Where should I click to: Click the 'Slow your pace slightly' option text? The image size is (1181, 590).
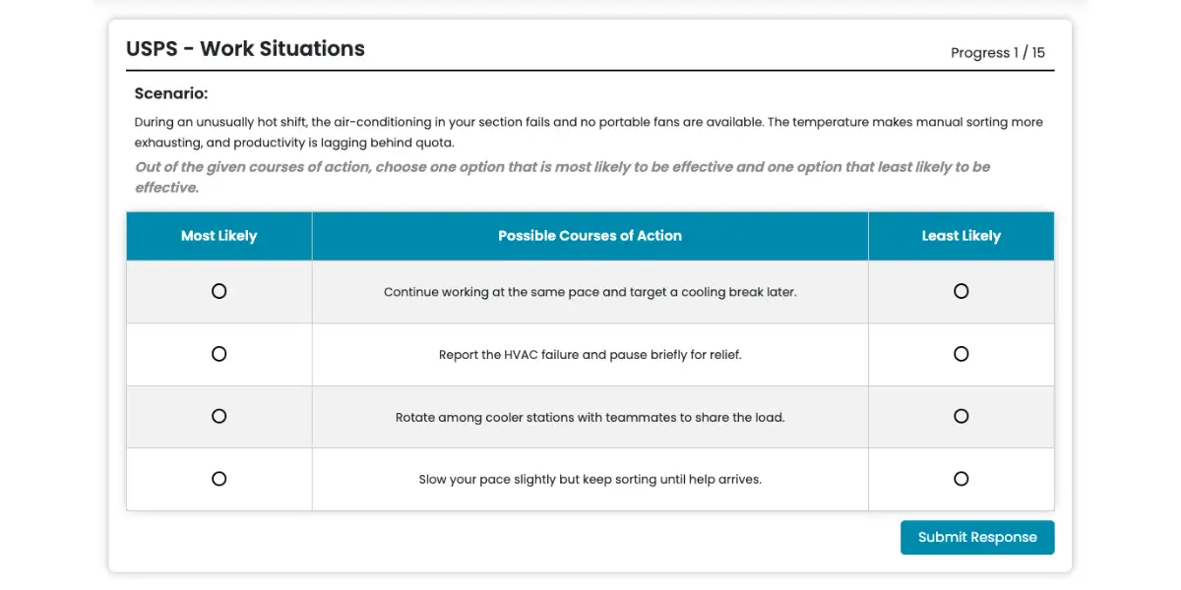click(590, 480)
